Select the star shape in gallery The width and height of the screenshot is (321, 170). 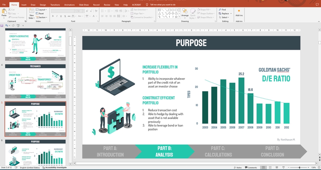pyautogui.click(x=176, y=17)
